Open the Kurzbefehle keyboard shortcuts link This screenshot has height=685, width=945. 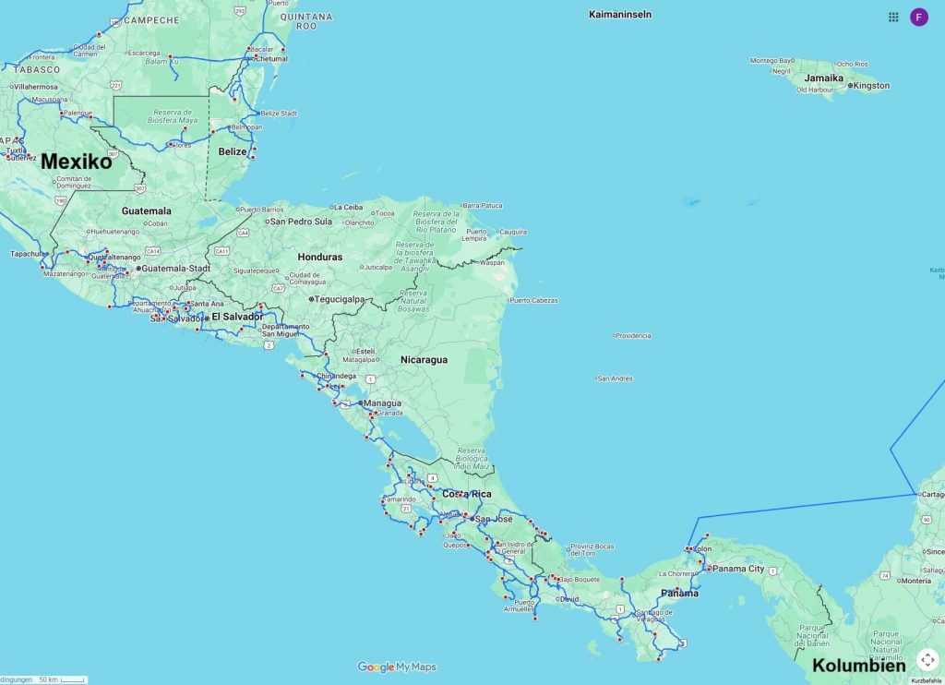click(x=926, y=680)
